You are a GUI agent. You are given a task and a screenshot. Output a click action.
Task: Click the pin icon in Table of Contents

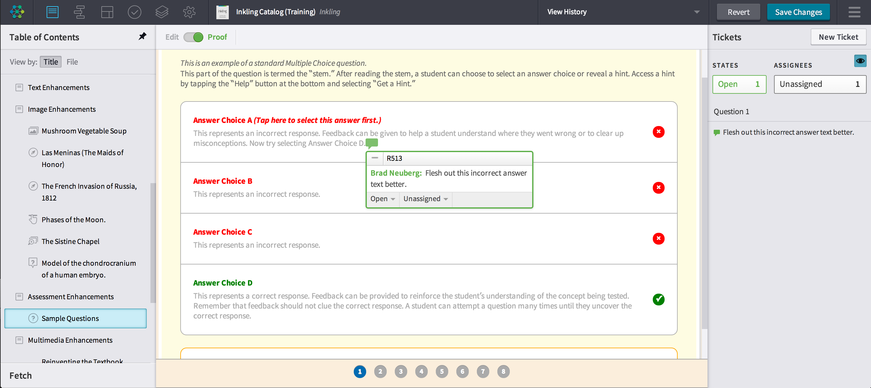tap(142, 36)
